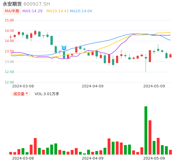Viewport: 183px width, 162px height.
Task: Click the 13.00 price axis label
Action: 9,62
